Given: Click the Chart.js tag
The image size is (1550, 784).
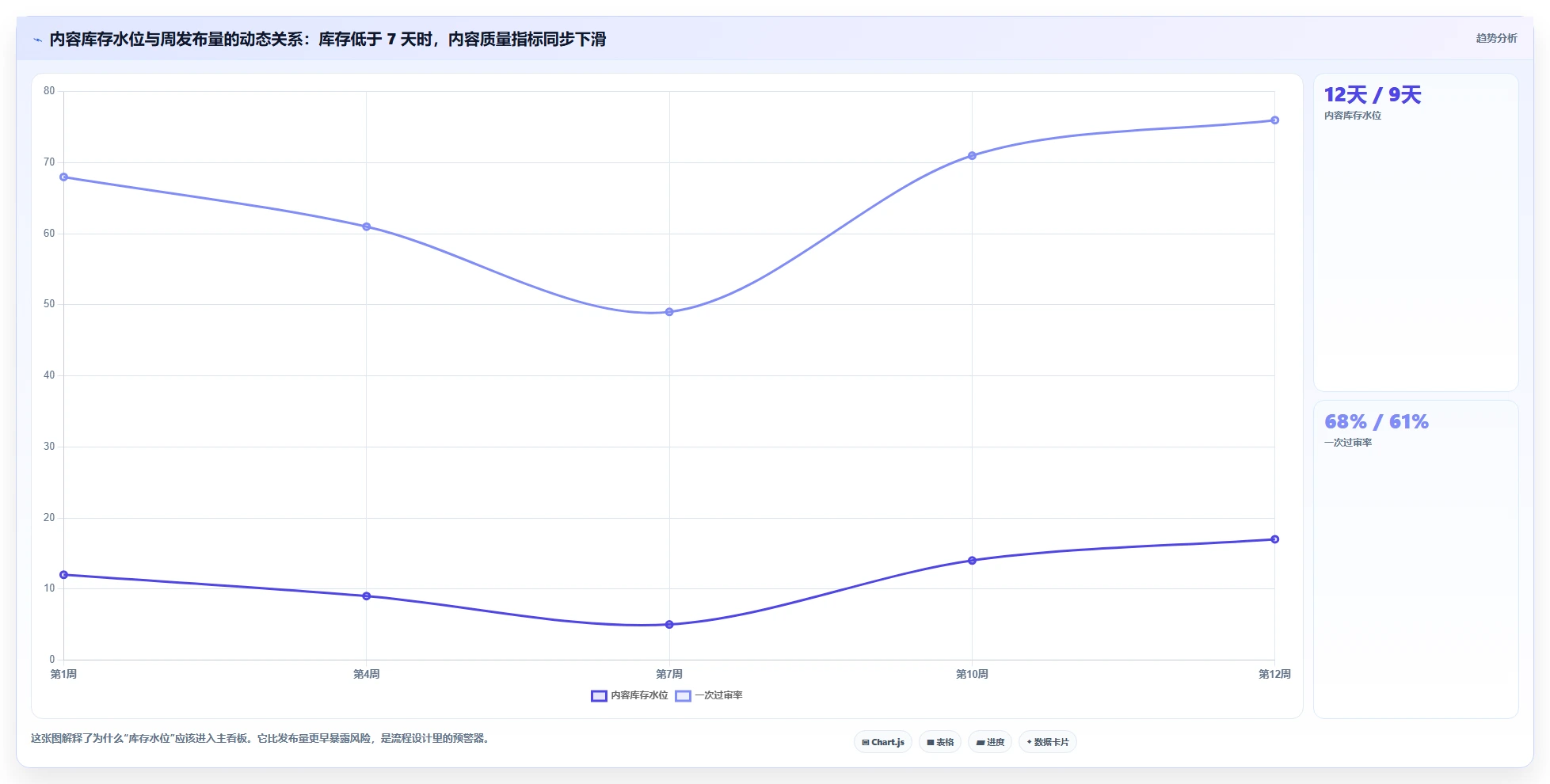Looking at the screenshot, I should coord(883,742).
